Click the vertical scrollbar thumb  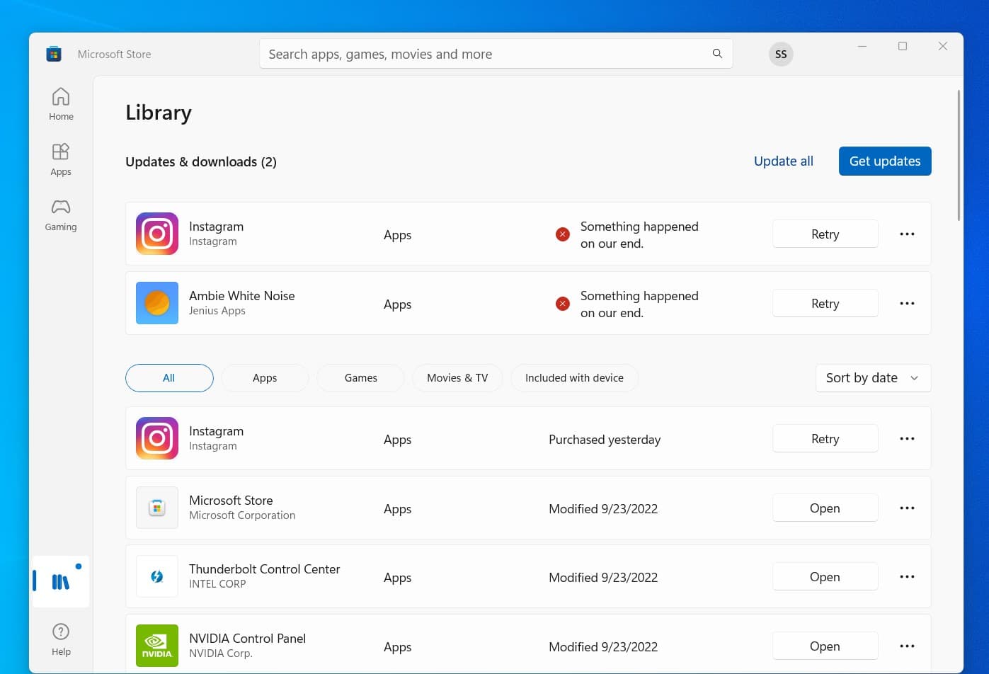click(959, 155)
